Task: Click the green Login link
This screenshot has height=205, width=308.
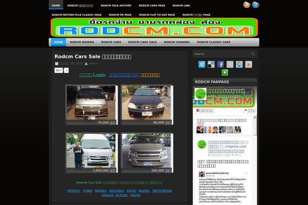Action: coord(92,75)
